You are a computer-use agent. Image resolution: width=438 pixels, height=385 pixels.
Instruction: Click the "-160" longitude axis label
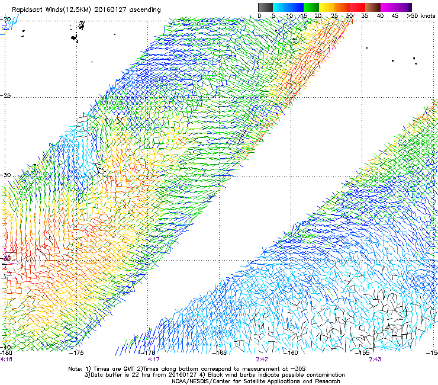(291, 352)
